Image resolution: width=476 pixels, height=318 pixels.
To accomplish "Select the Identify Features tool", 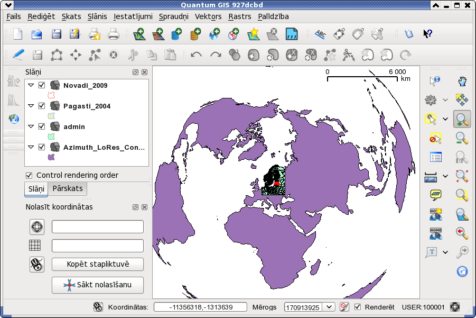I will 435,81.
